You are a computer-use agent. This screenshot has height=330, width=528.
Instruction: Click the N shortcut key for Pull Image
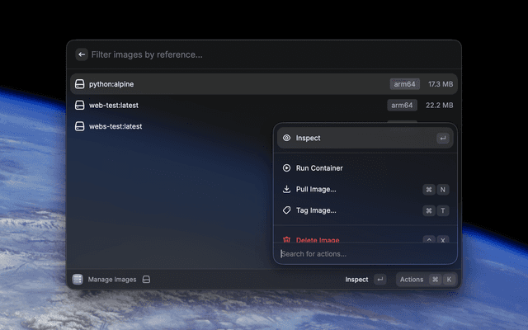tap(443, 190)
